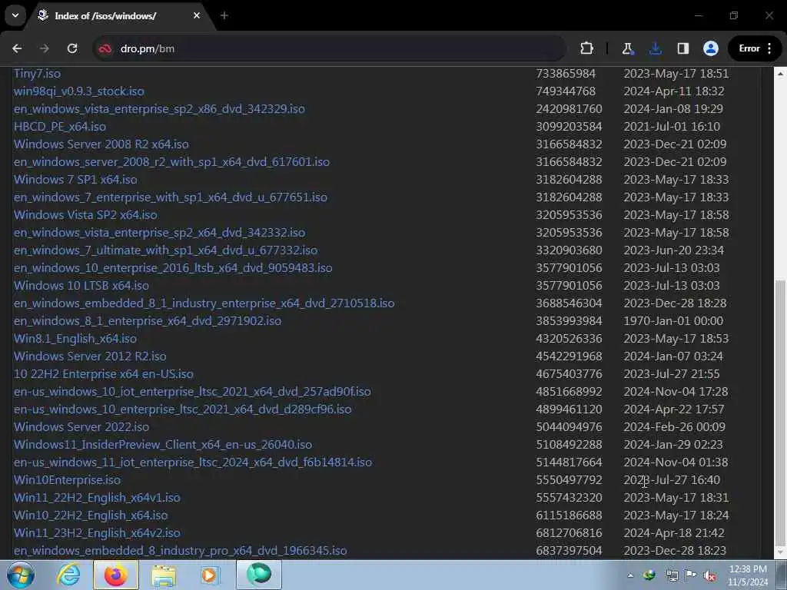Select file size 733865984
This screenshot has width=787, height=590.
click(566, 74)
